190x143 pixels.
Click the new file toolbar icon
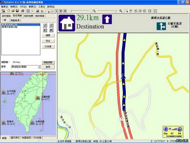coord(9,11)
